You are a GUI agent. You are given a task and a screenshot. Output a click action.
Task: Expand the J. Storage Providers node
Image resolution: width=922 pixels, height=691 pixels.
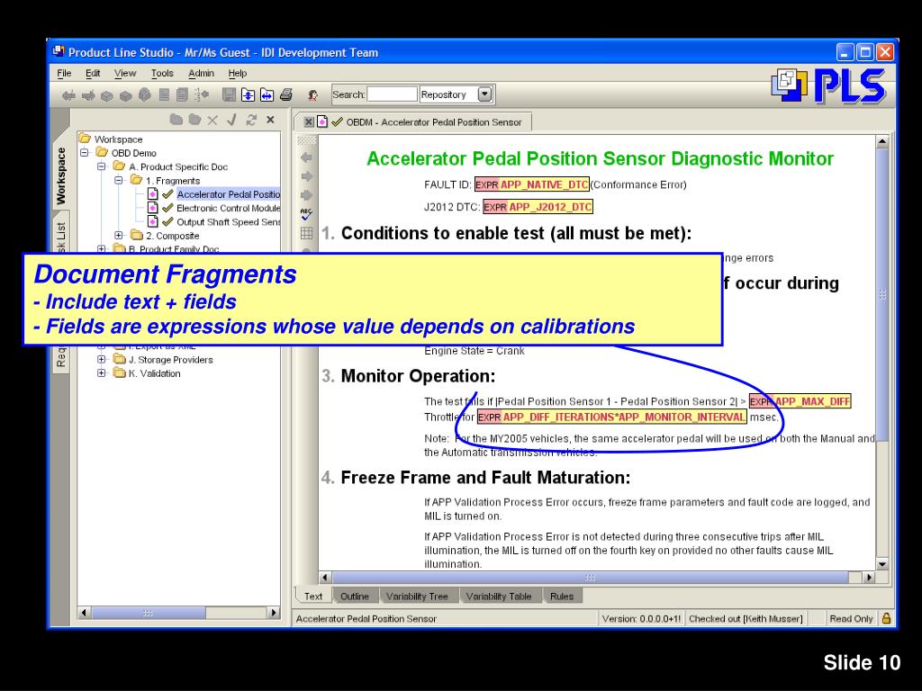[102, 360]
